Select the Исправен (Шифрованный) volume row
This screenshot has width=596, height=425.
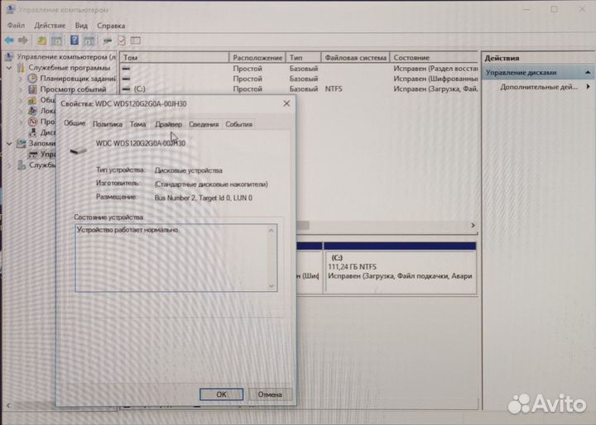coord(299,79)
